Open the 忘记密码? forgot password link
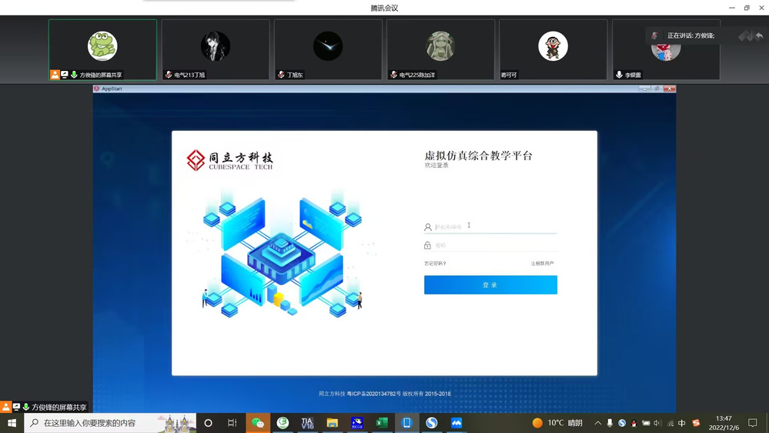The height and width of the screenshot is (433, 769). click(x=435, y=263)
